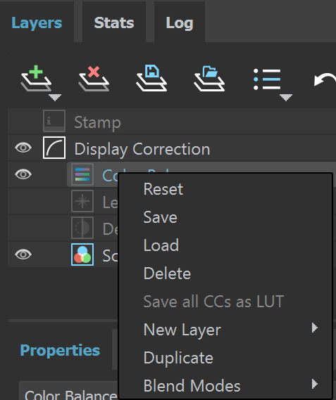
Task: Click the layer list options icon
Action: point(267,79)
